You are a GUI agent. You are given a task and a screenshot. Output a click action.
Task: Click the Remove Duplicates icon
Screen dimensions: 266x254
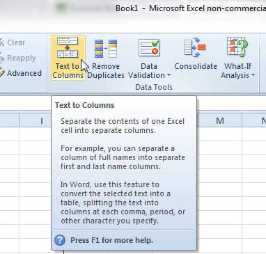click(x=106, y=49)
